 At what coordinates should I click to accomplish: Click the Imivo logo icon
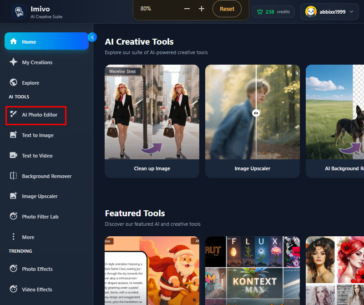click(19, 12)
